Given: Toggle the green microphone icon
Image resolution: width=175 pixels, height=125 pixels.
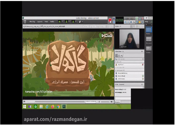Looking at the screenshot, I should pos(66,22).
